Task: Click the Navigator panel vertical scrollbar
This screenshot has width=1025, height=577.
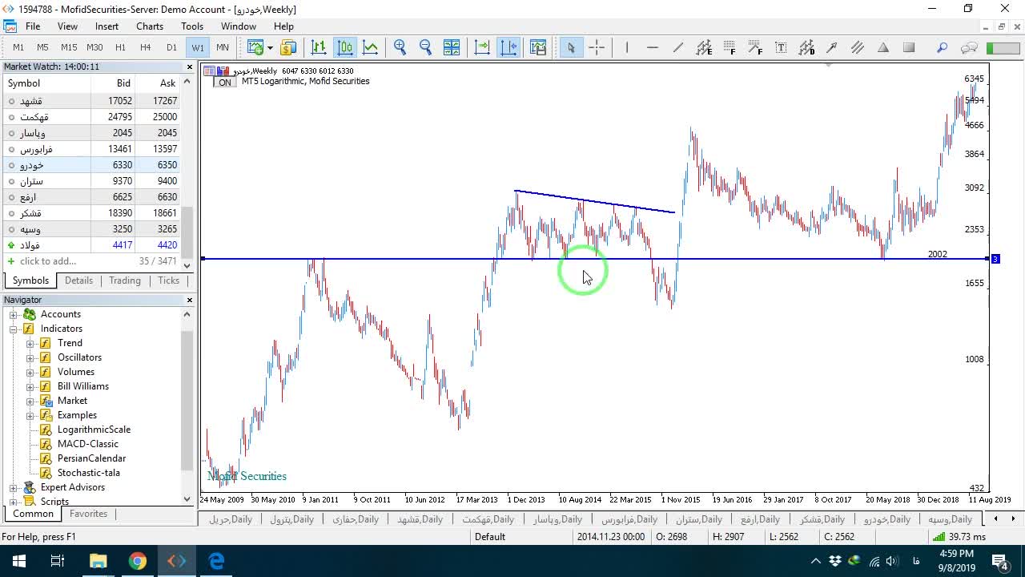Action: [x=187, y=401]
